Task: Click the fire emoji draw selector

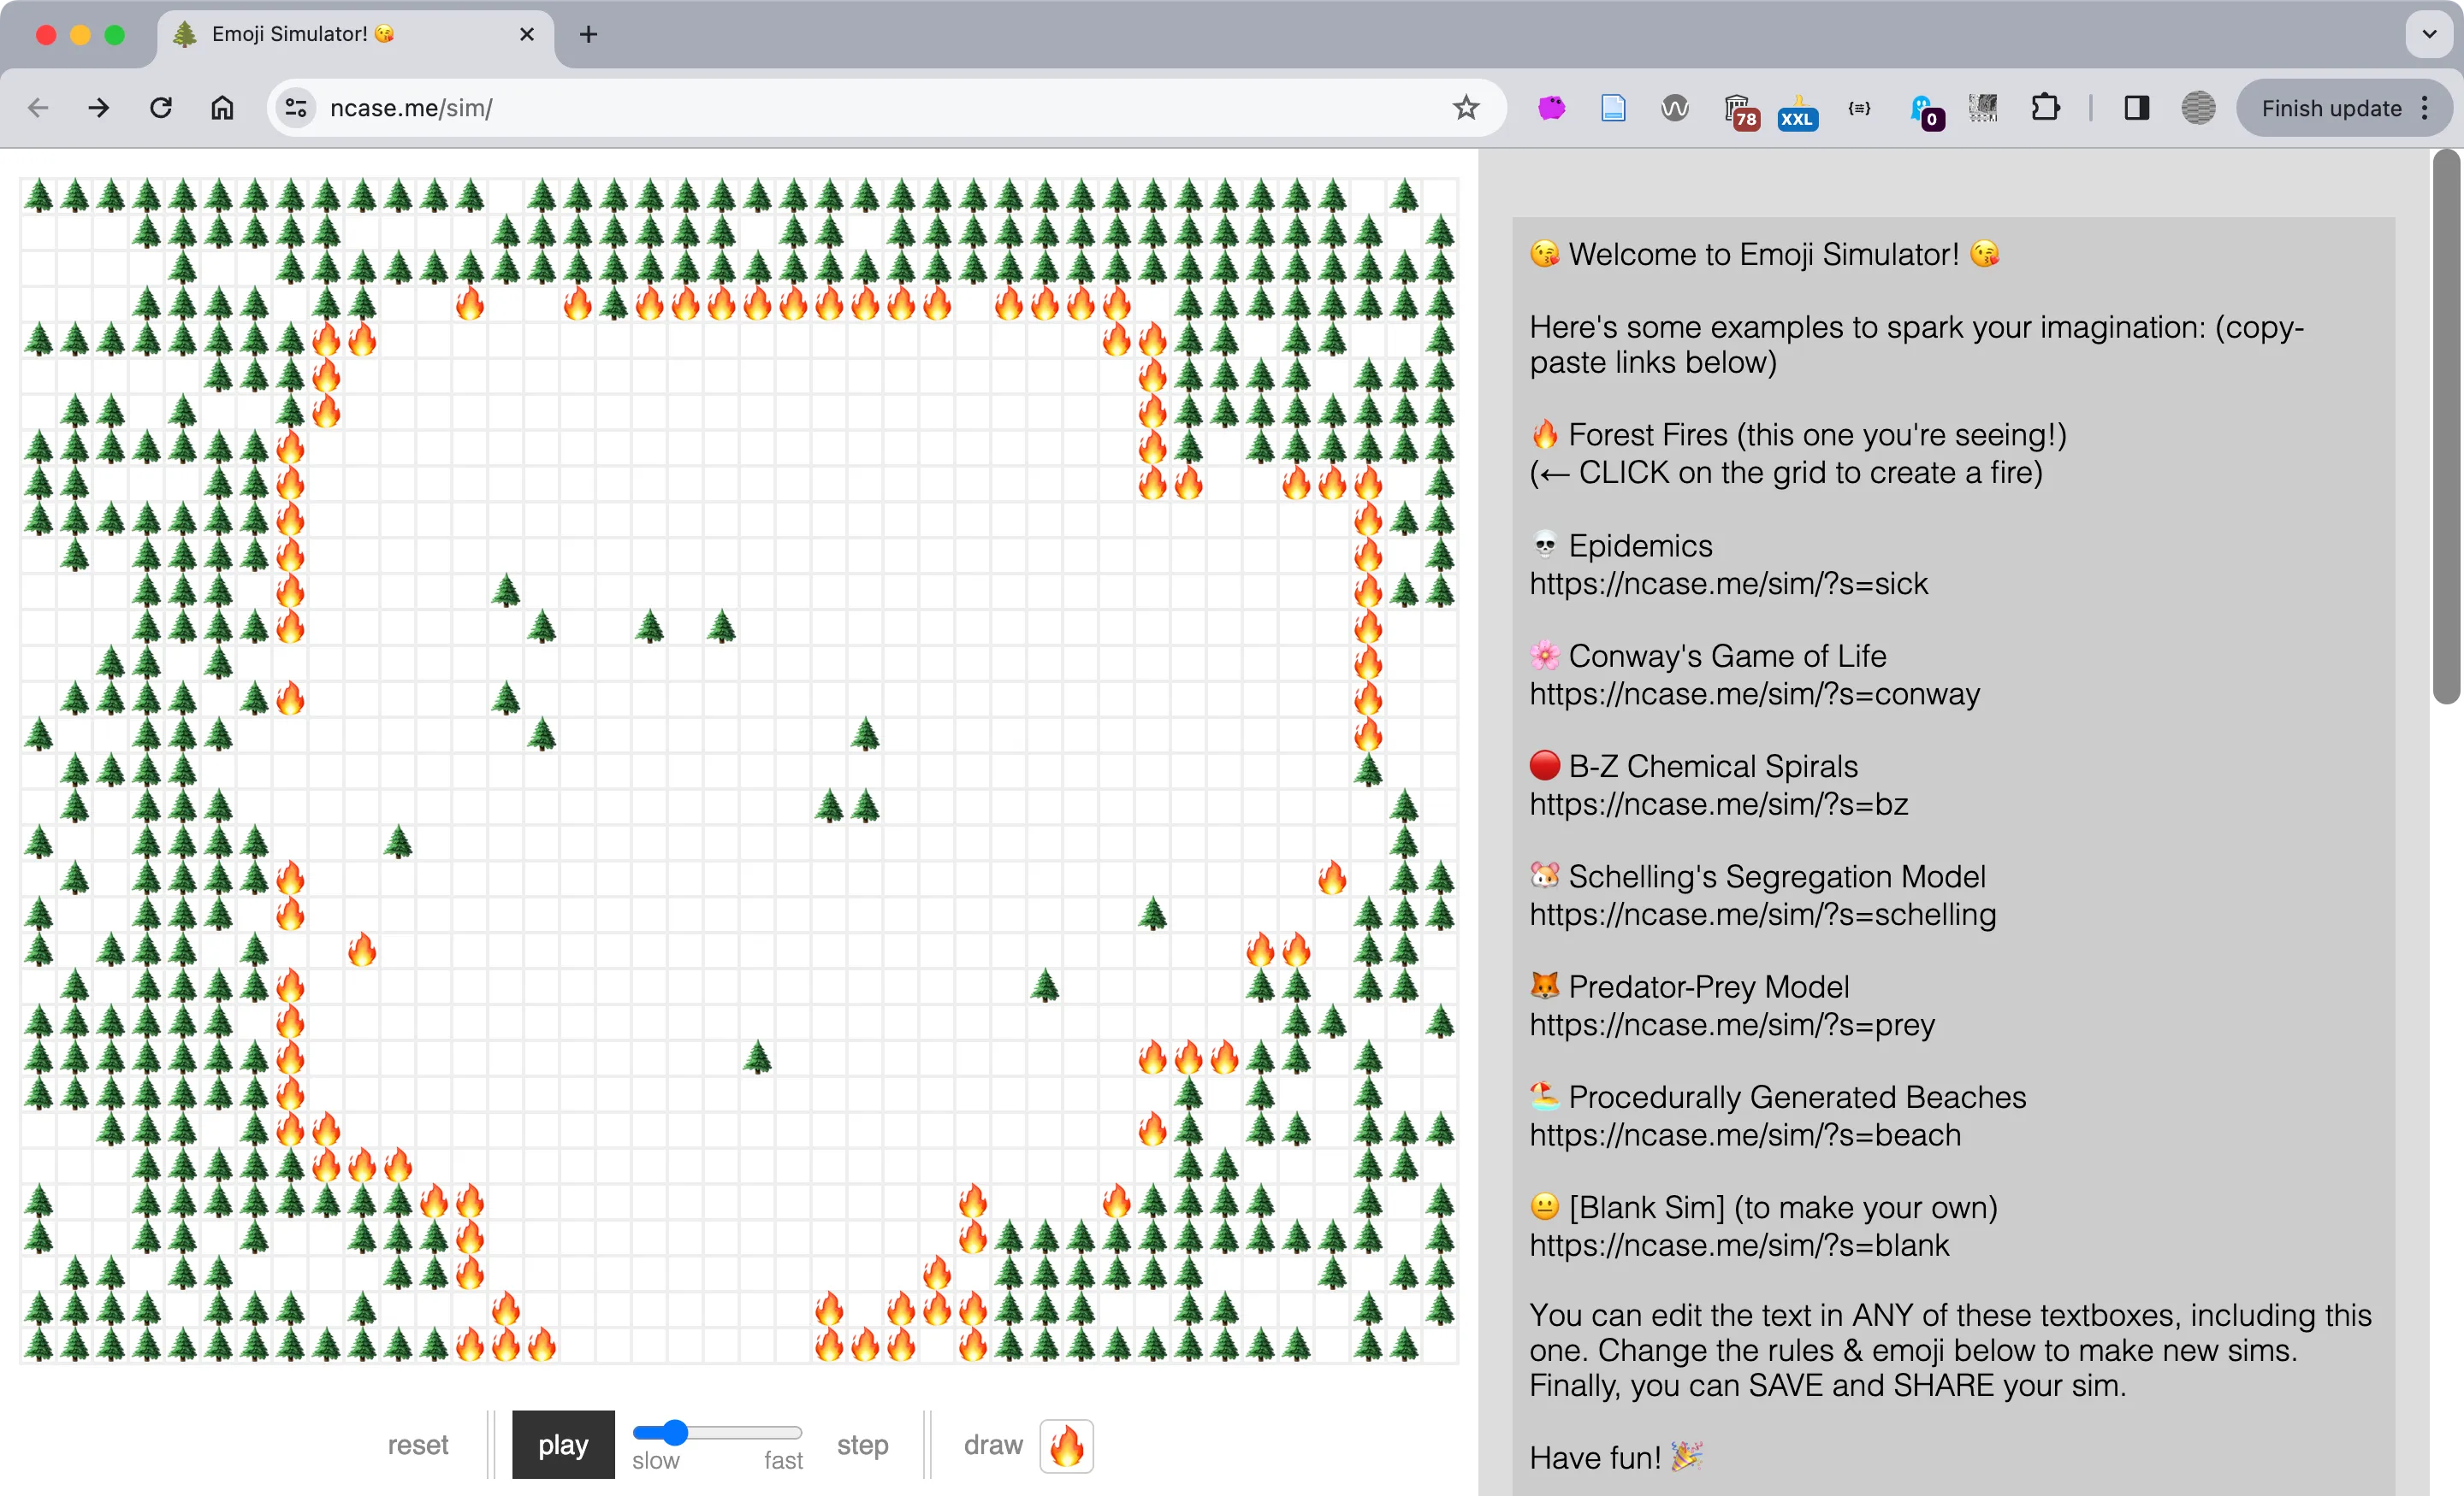Action: coord(1065,1445)
